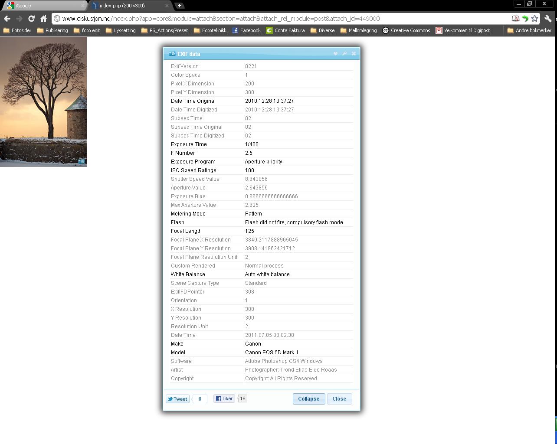This screenshot has width=557, height=444.
Task: Expand the Andre bokmerker folder
Action: pyautogui.click(x=529, y=30)
